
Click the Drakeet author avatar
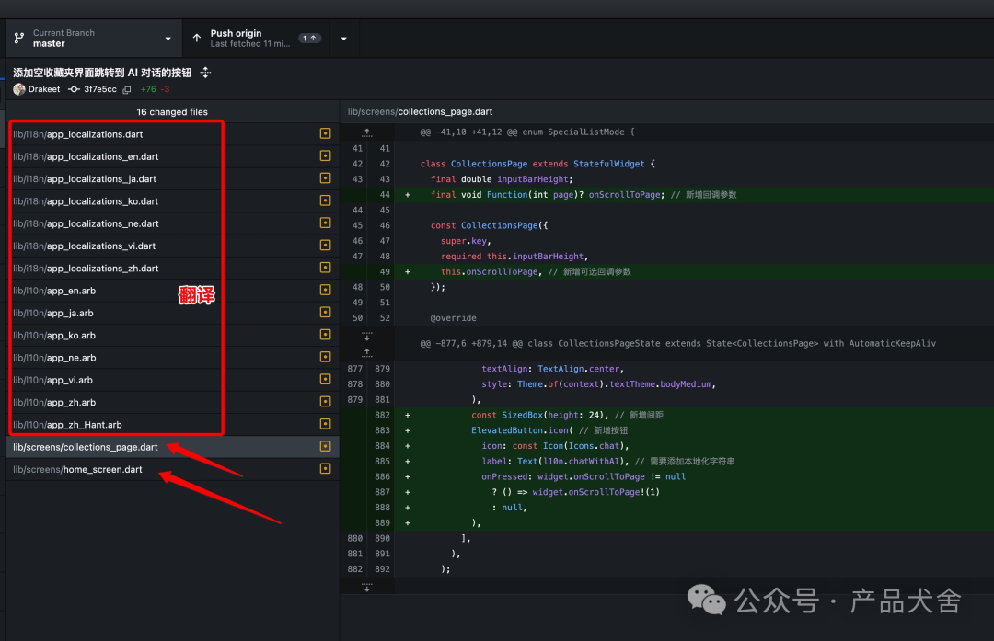click(x=19, y=89)
